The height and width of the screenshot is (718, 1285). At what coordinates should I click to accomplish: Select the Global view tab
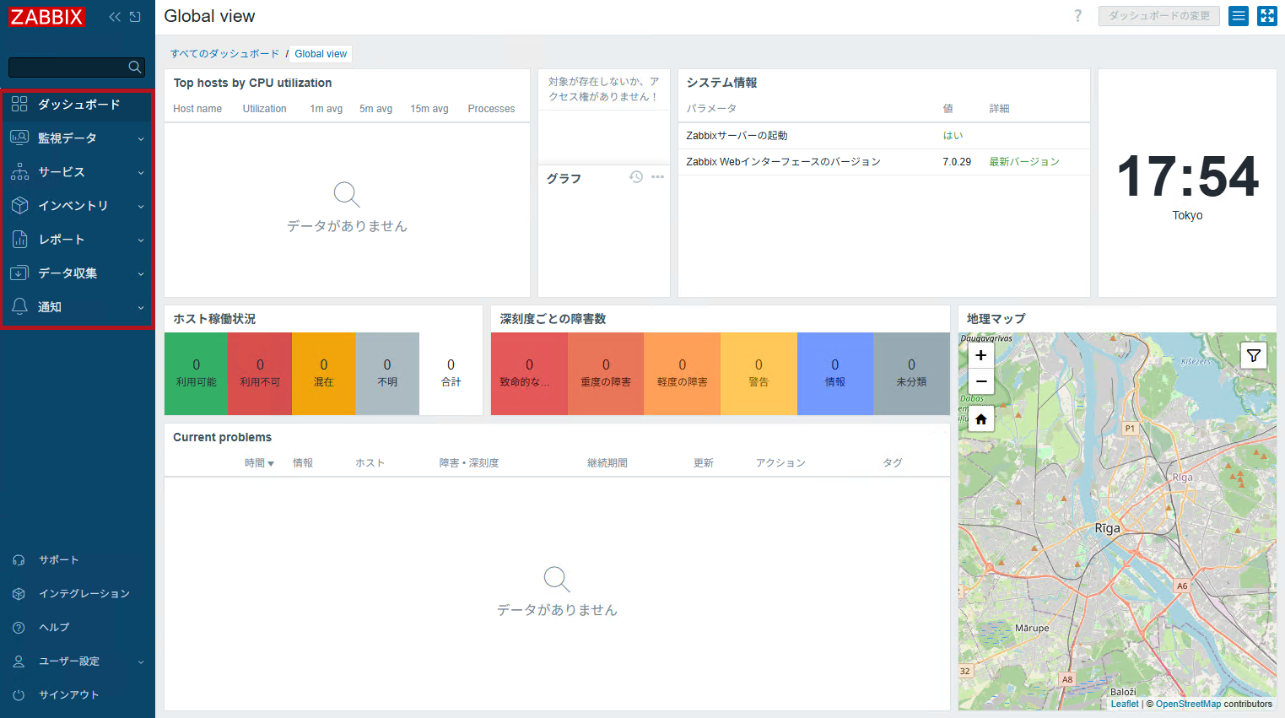coord(321,54)
